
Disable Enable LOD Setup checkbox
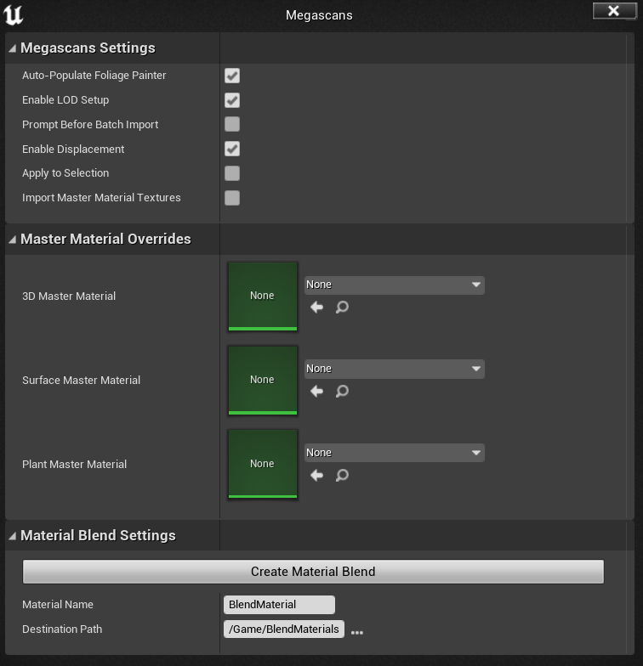[x=232, y=100]
